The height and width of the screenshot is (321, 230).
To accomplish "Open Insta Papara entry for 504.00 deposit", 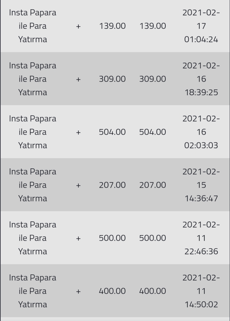I will point(33,132).
